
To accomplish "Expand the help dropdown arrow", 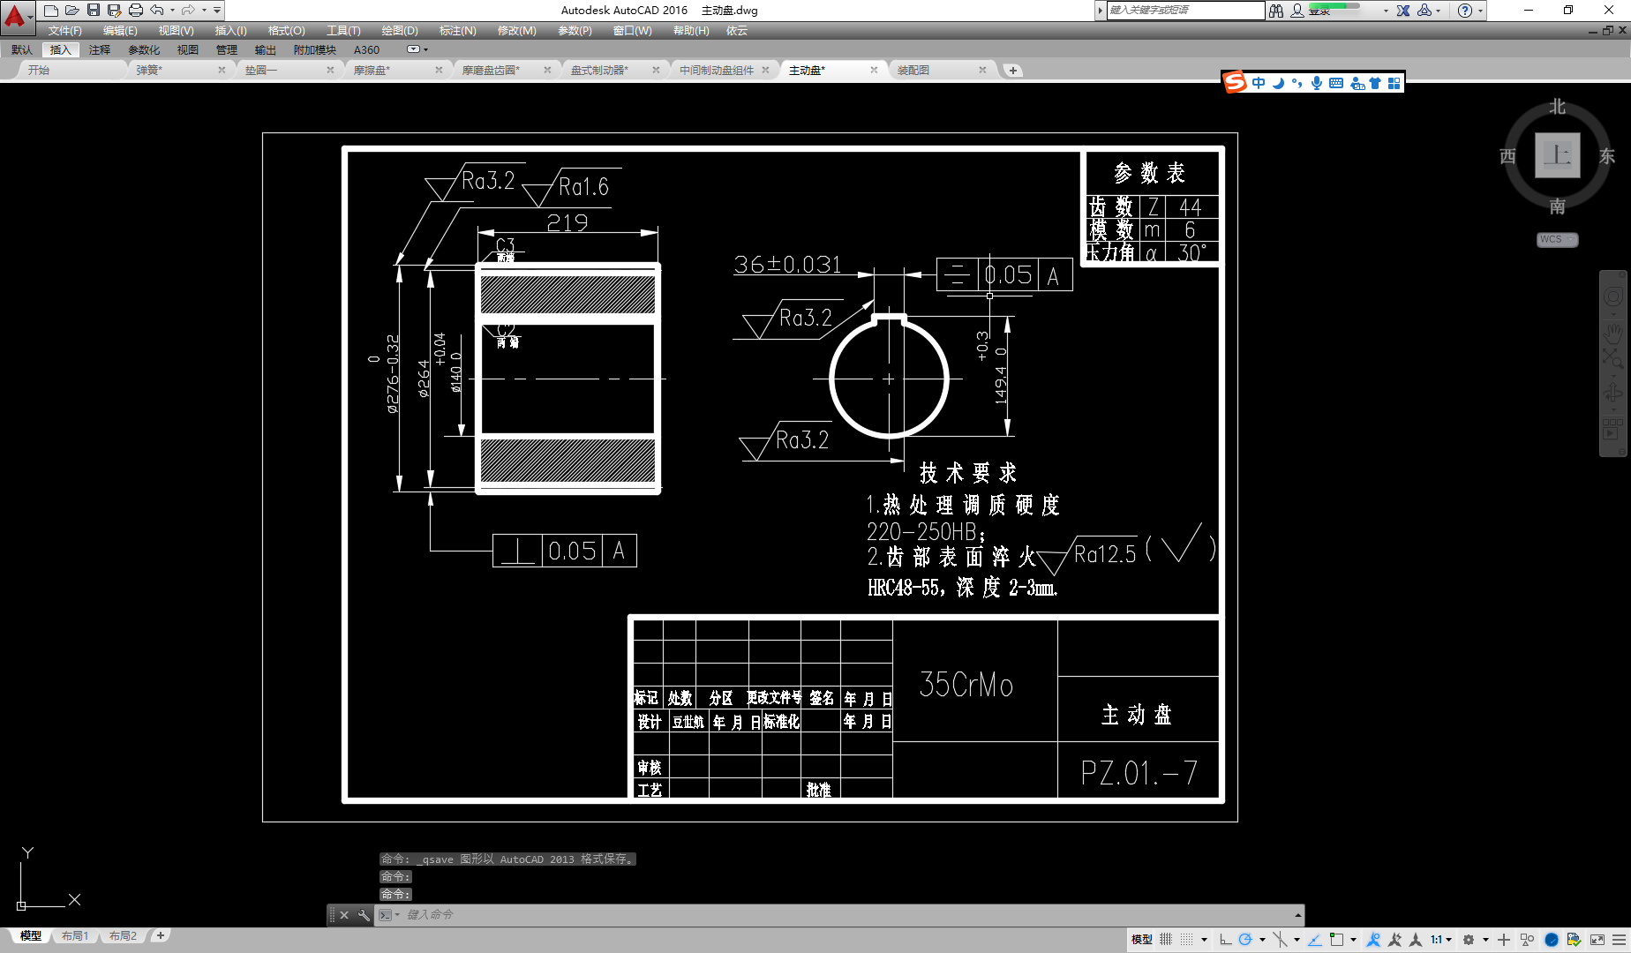I will pyautogui.click(x=1480, y=11).
